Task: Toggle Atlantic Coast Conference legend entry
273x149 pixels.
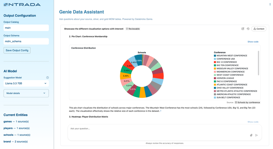Action: (231, 85)
